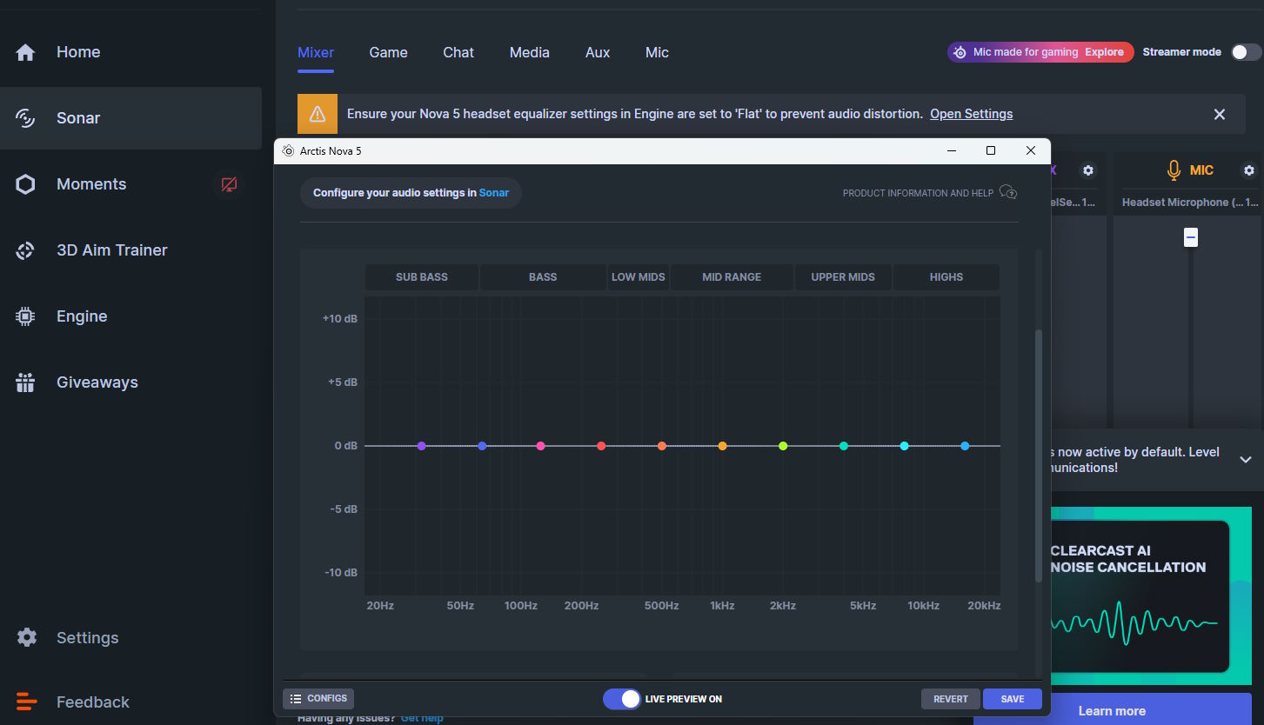This screenshot has width=1264, height=725.
Task: Select the pink EQ point near 125Hz
Action: [541, 446]
